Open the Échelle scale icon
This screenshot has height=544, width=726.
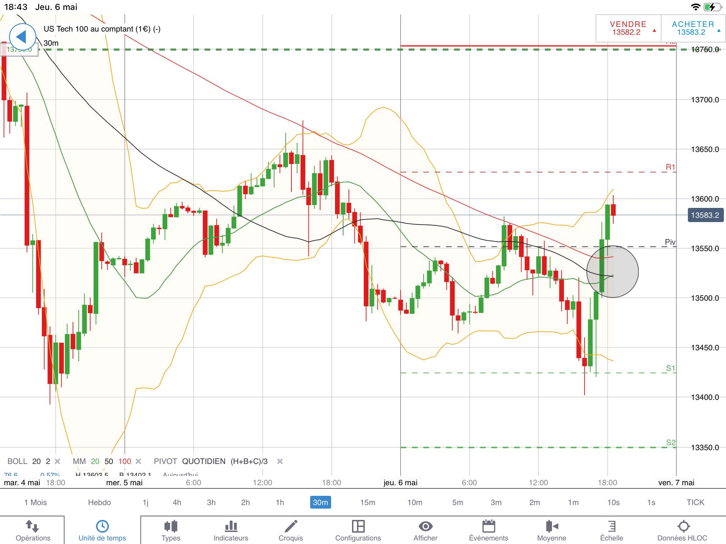611,526
